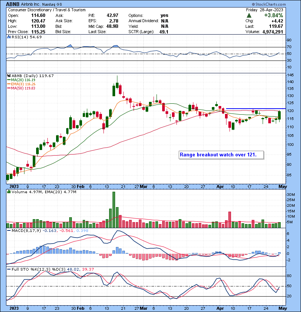
Task: Click the MACD histogram value 0.398
Action: (x=82, y=231)
